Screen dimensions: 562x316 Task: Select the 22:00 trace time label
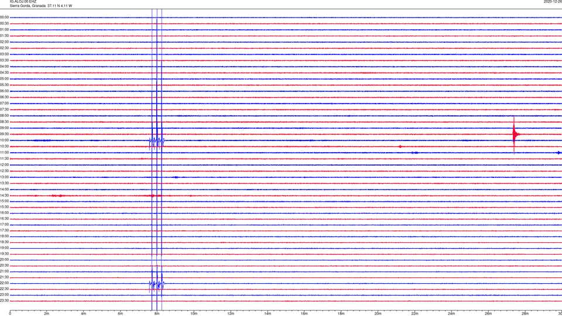click(x=4, y=283)
